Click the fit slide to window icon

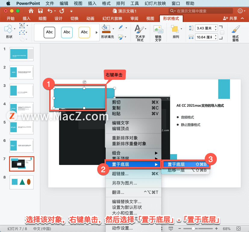(x=238, y=228)
